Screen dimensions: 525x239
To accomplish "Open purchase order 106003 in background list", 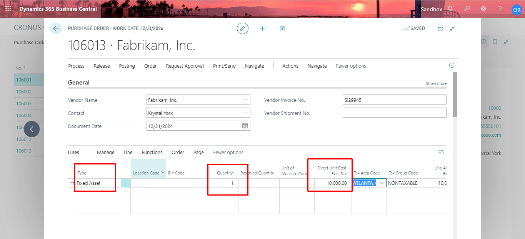I will pyautogui.click(x=24, y=103).
